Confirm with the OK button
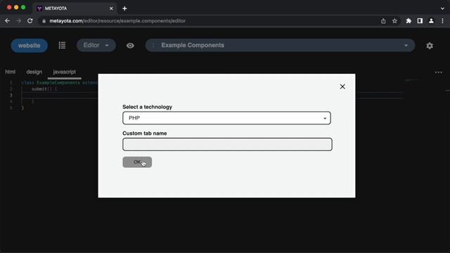Screen dimensions: 450x253 coord(137,162)
